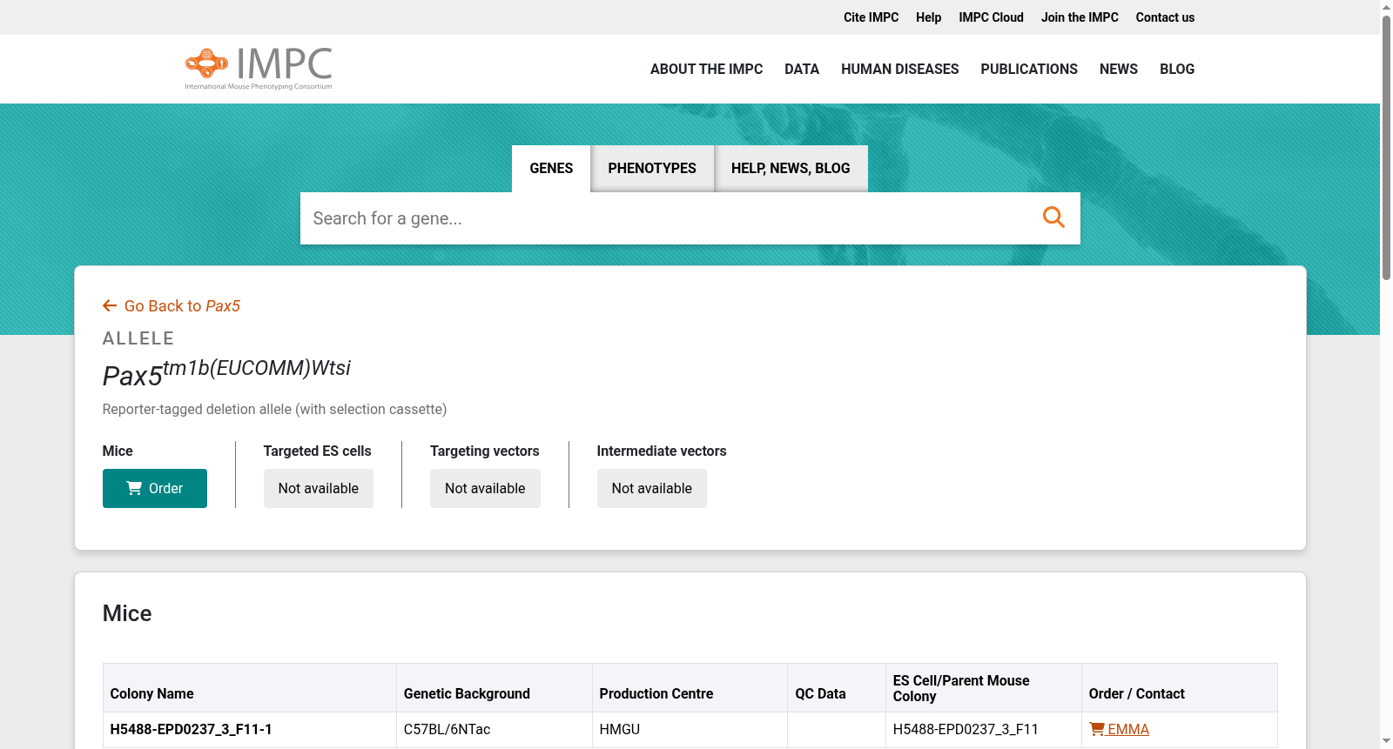Image resolution: width=1393 pixels, height=749 pixels.
Task: Click Not available under Targeting vectors
Action: pyautogui.click(x=485, y=488)
